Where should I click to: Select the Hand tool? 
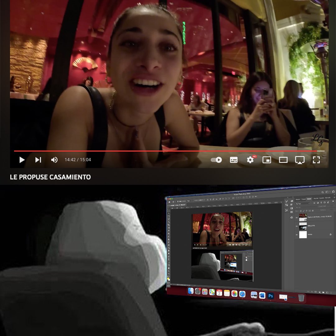click(169, 268)
